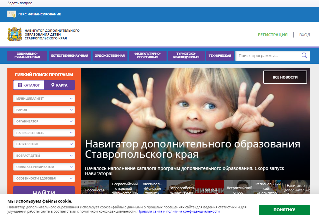Select the ТЕХНИЧЕСКАЯ category tab
Viewport: 319px width, 218px height.
(220, 56)
